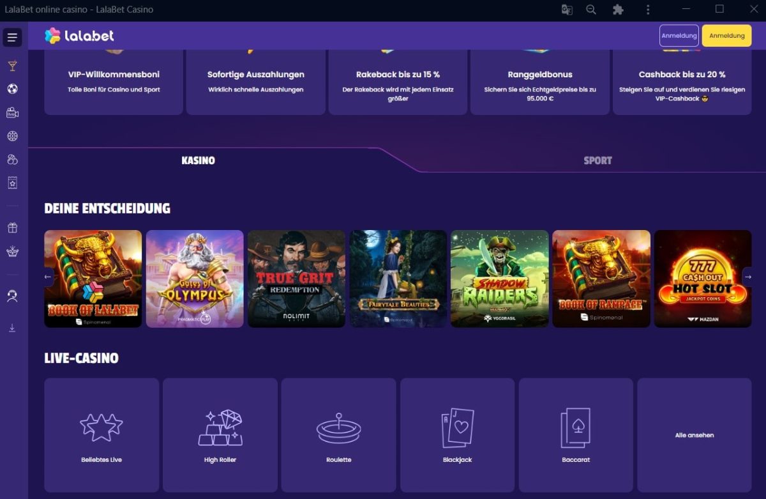Click the Baccarat spade cards icon
This screenshot has height=499, width=766.
coord(576,427)
